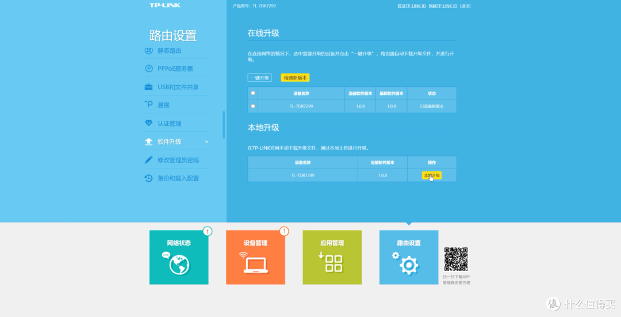Open the 备份和载入配置 menu item
The image size is (621, 317).
[178, 178]
